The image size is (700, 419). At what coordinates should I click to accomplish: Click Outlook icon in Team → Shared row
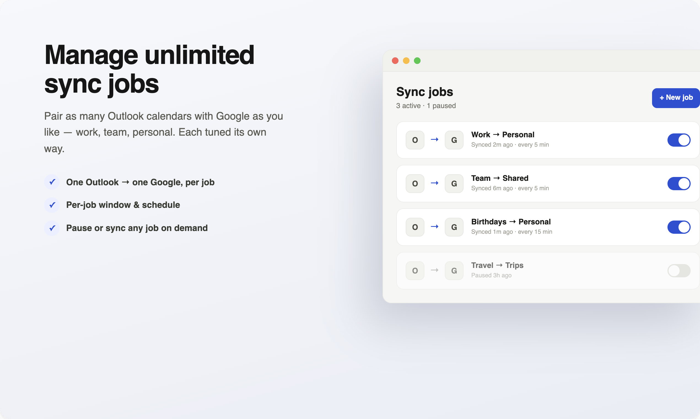(x=415, y=184)
